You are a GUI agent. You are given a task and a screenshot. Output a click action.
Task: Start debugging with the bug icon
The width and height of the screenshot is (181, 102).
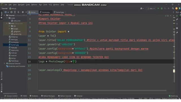(x=162, y=8)
